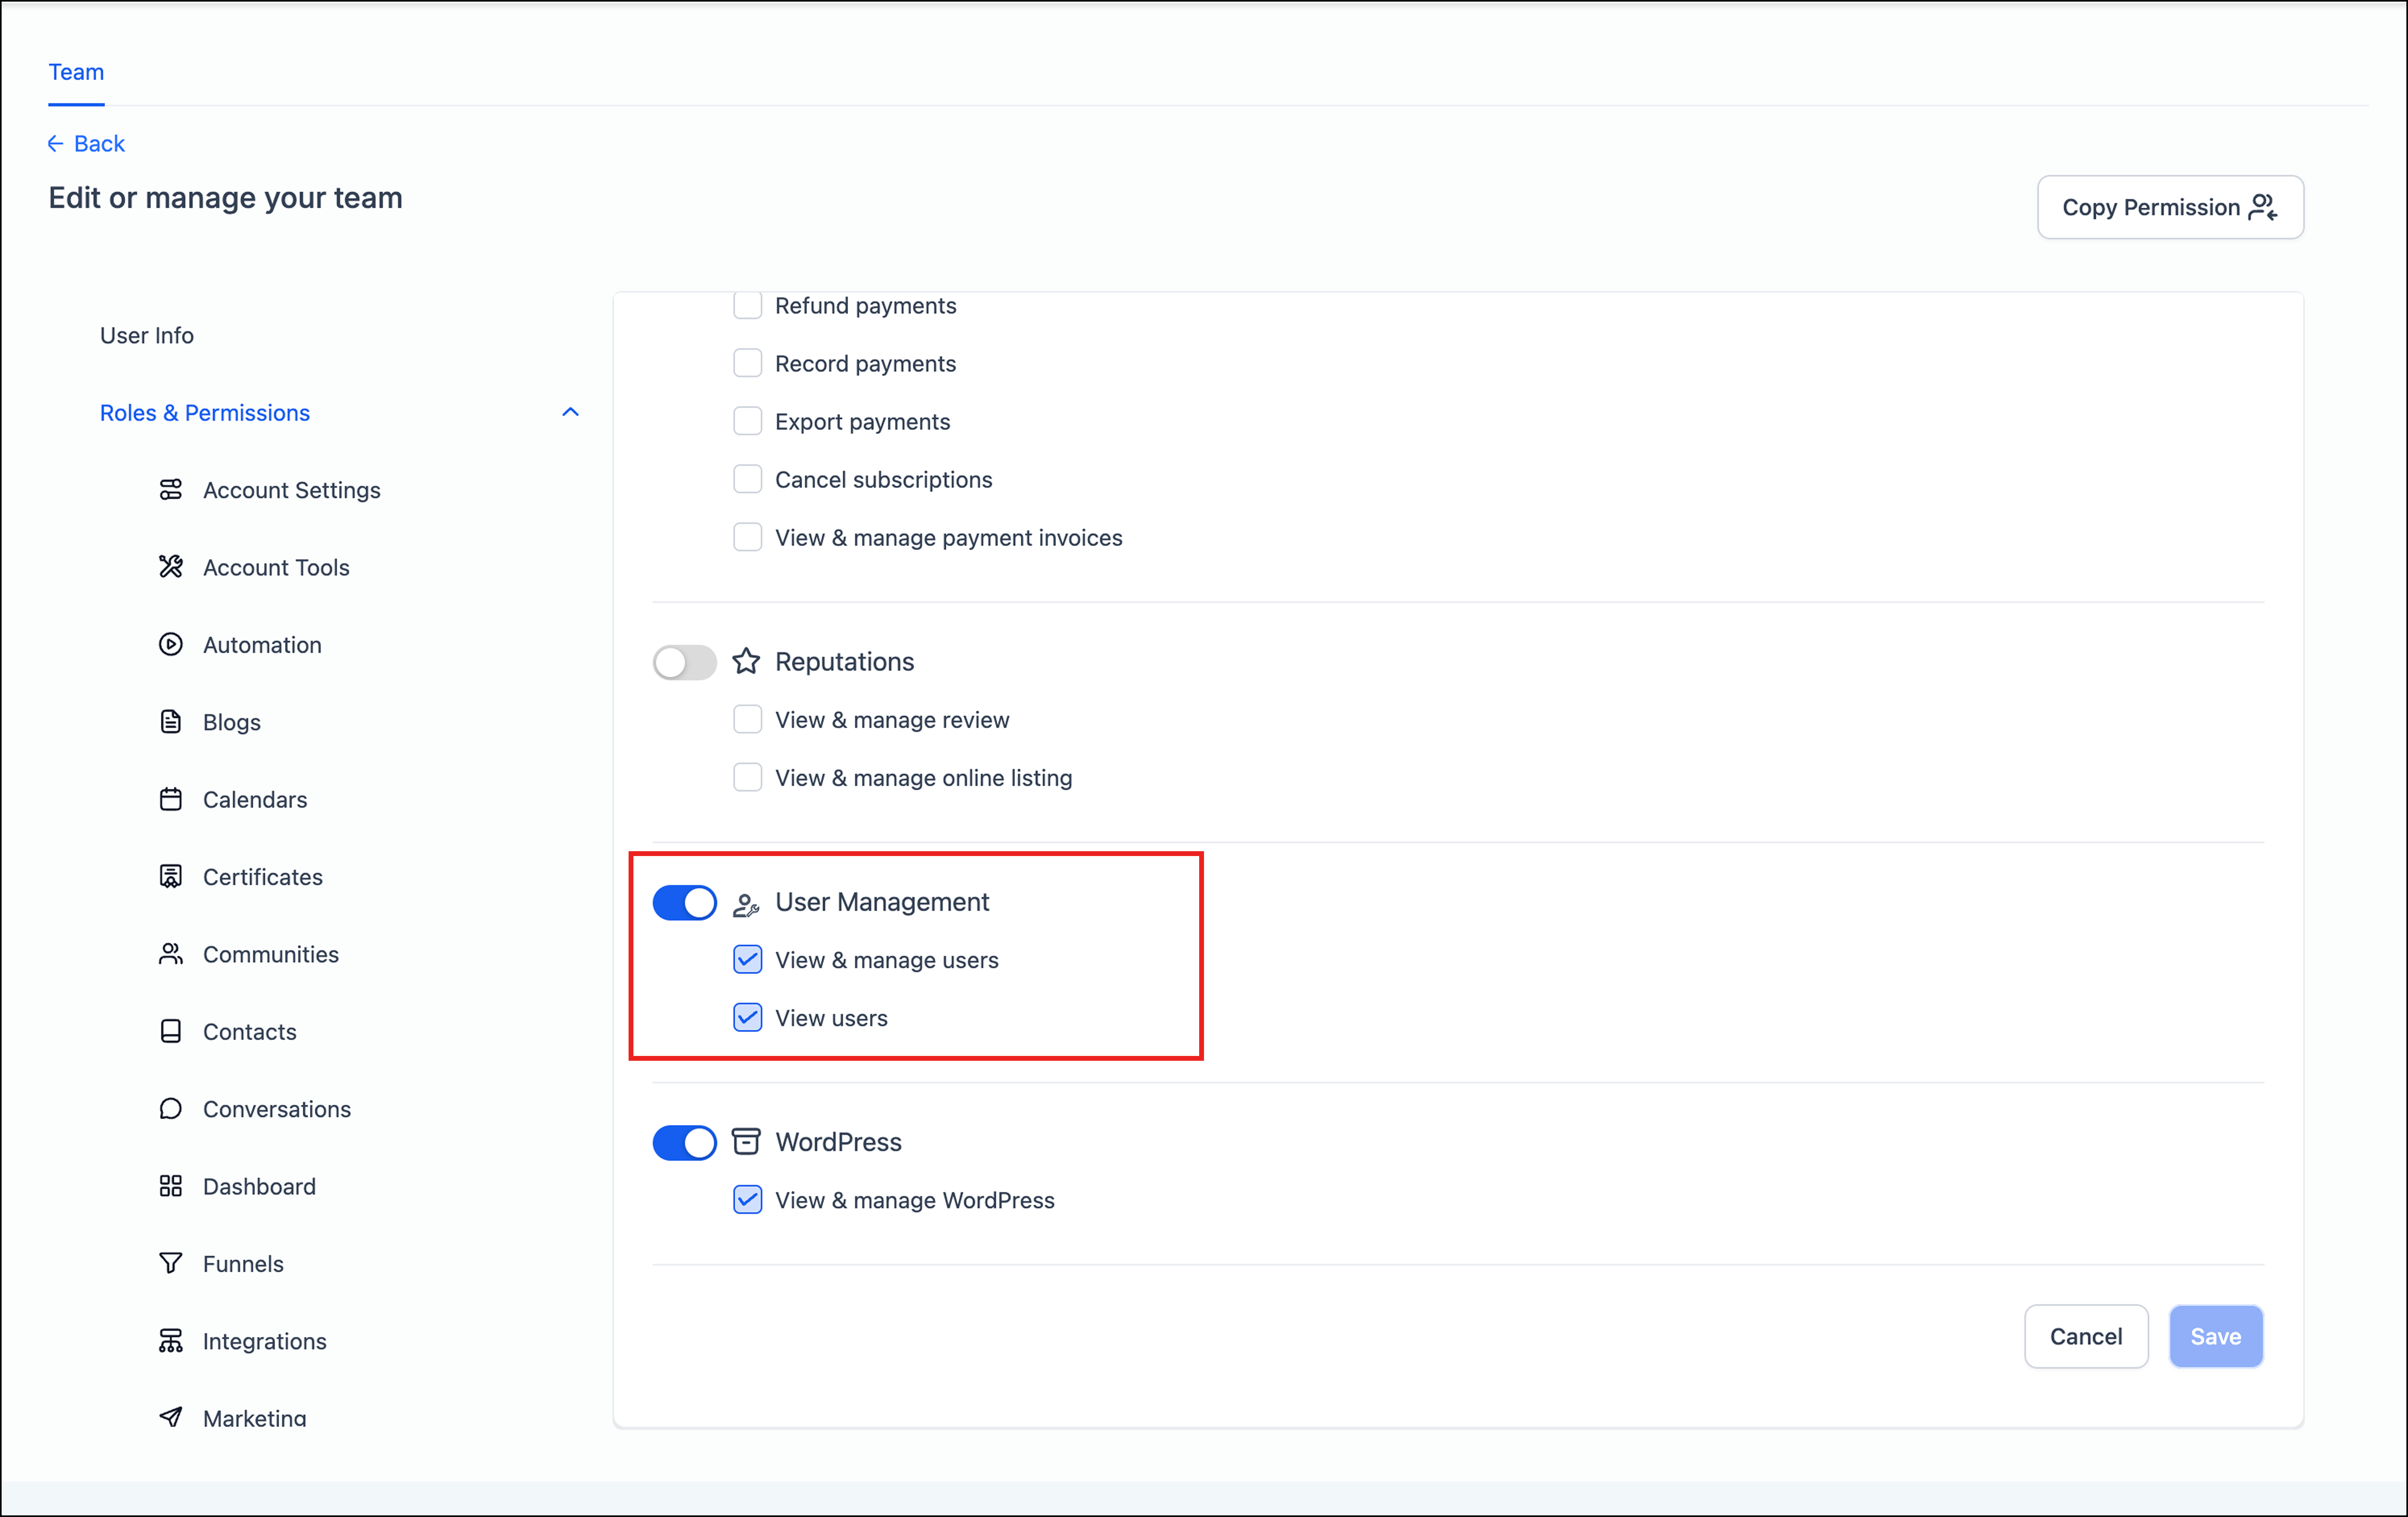Click the Dashboard grid icon
This screenshot has height=1517, width=2408.
[x=171, y=1186]
